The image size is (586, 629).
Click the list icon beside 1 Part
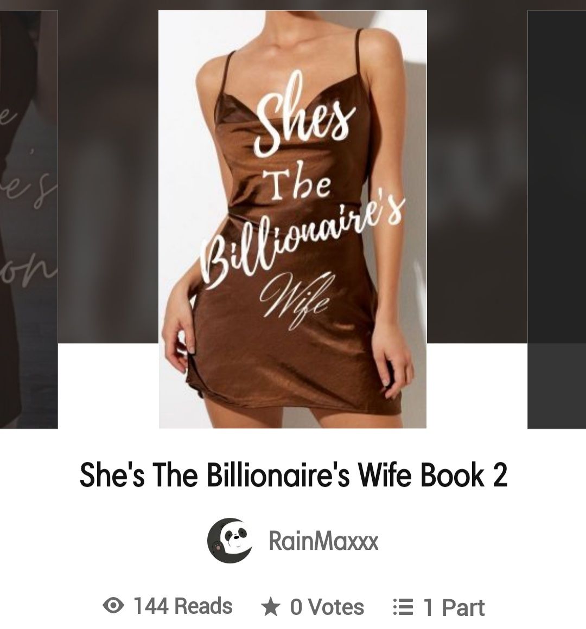[402, 607]
